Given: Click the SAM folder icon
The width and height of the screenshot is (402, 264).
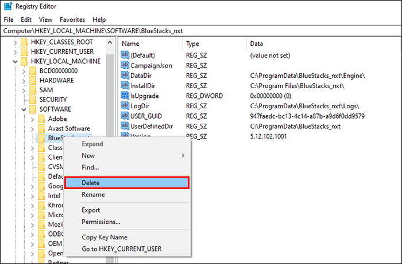Looking at the screenshot, I should tap(33, 90).
